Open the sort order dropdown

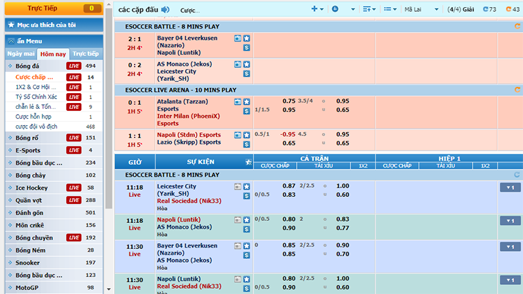pos(369,9)
